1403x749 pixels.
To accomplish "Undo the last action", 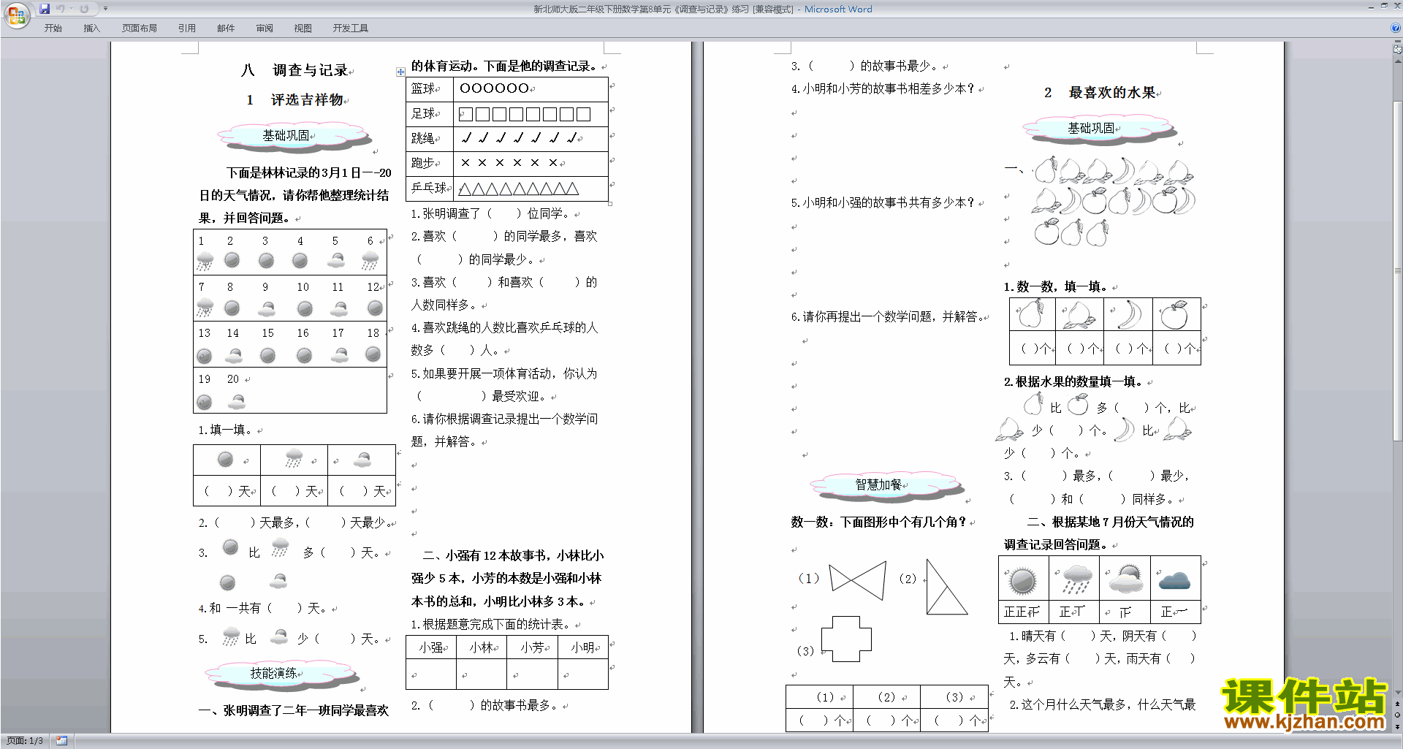I will pos(61,9).
